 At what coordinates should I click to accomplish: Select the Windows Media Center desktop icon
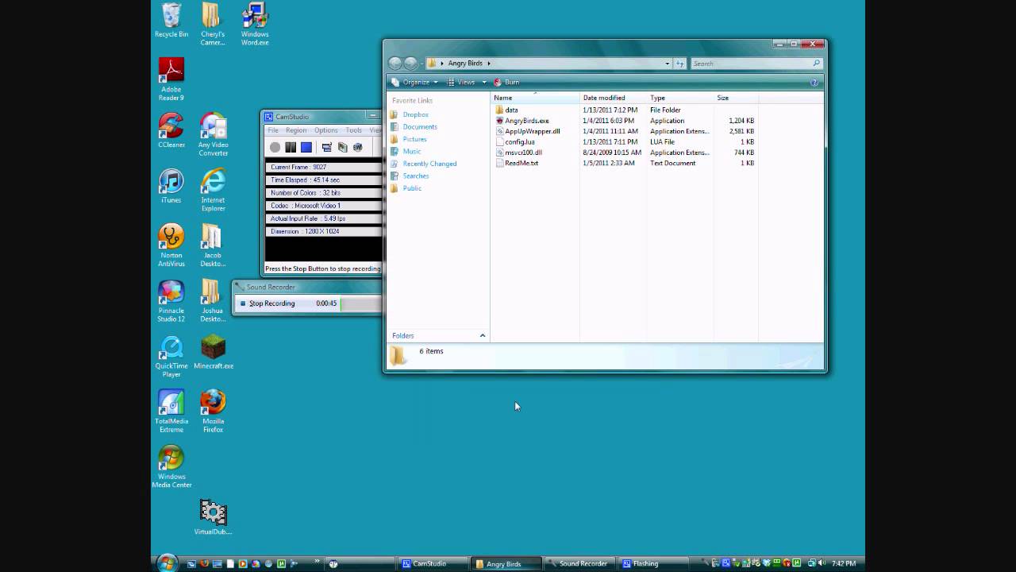[x=171, y=467]
